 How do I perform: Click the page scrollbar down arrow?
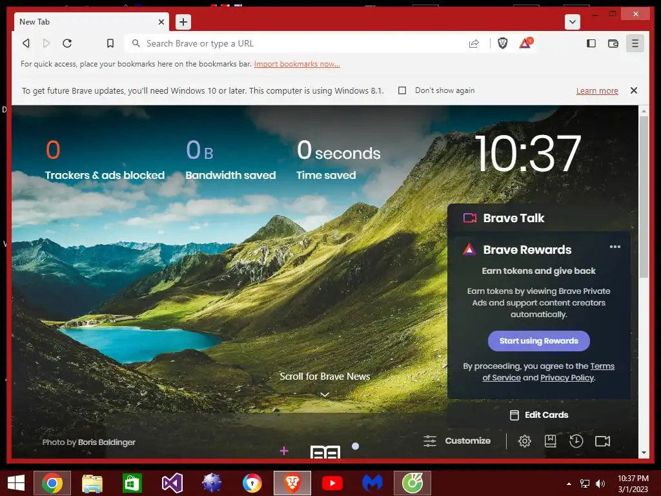(x=644, y=453)
